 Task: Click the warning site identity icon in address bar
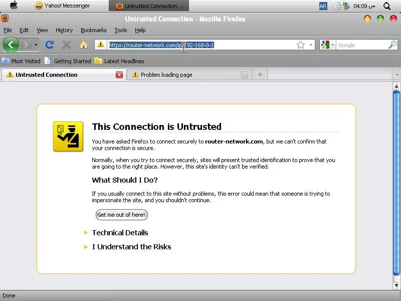(x=101, y=45)
